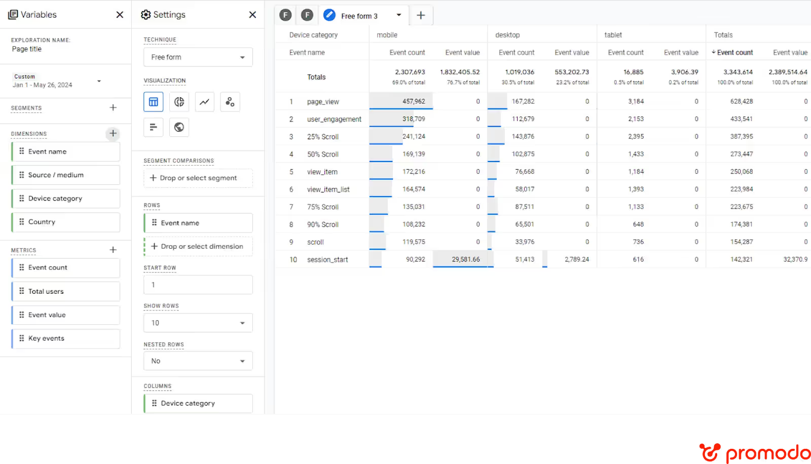Click the Device category chip in Columns

pyautogui.click(x=198, y=403)
